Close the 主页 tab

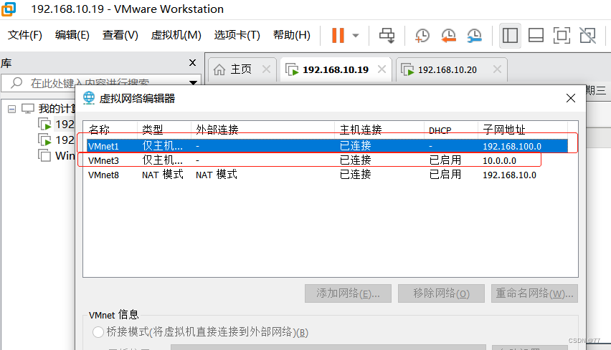pos(267,69)
